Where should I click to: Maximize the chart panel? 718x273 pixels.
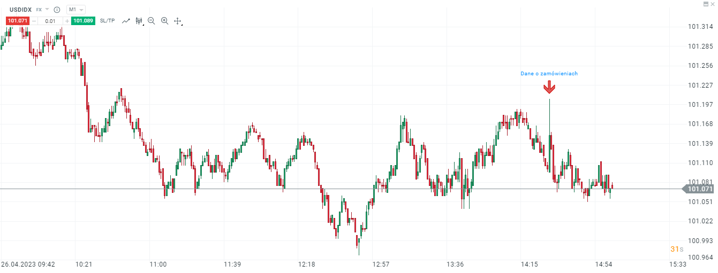(x=706, y=4)
